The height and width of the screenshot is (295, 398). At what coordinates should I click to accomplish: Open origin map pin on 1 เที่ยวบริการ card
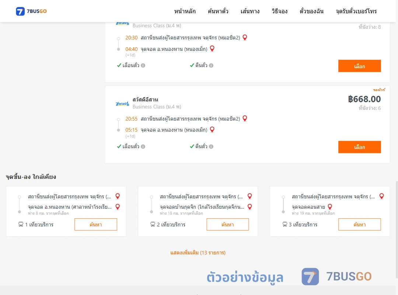coord(118,197)
